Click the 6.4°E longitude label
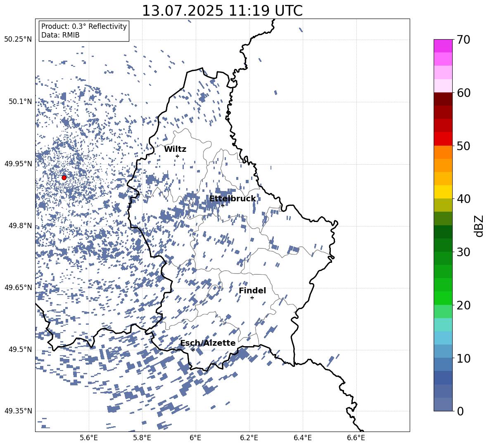The height and width of the screenshot is (446, 489). point(303,438)
